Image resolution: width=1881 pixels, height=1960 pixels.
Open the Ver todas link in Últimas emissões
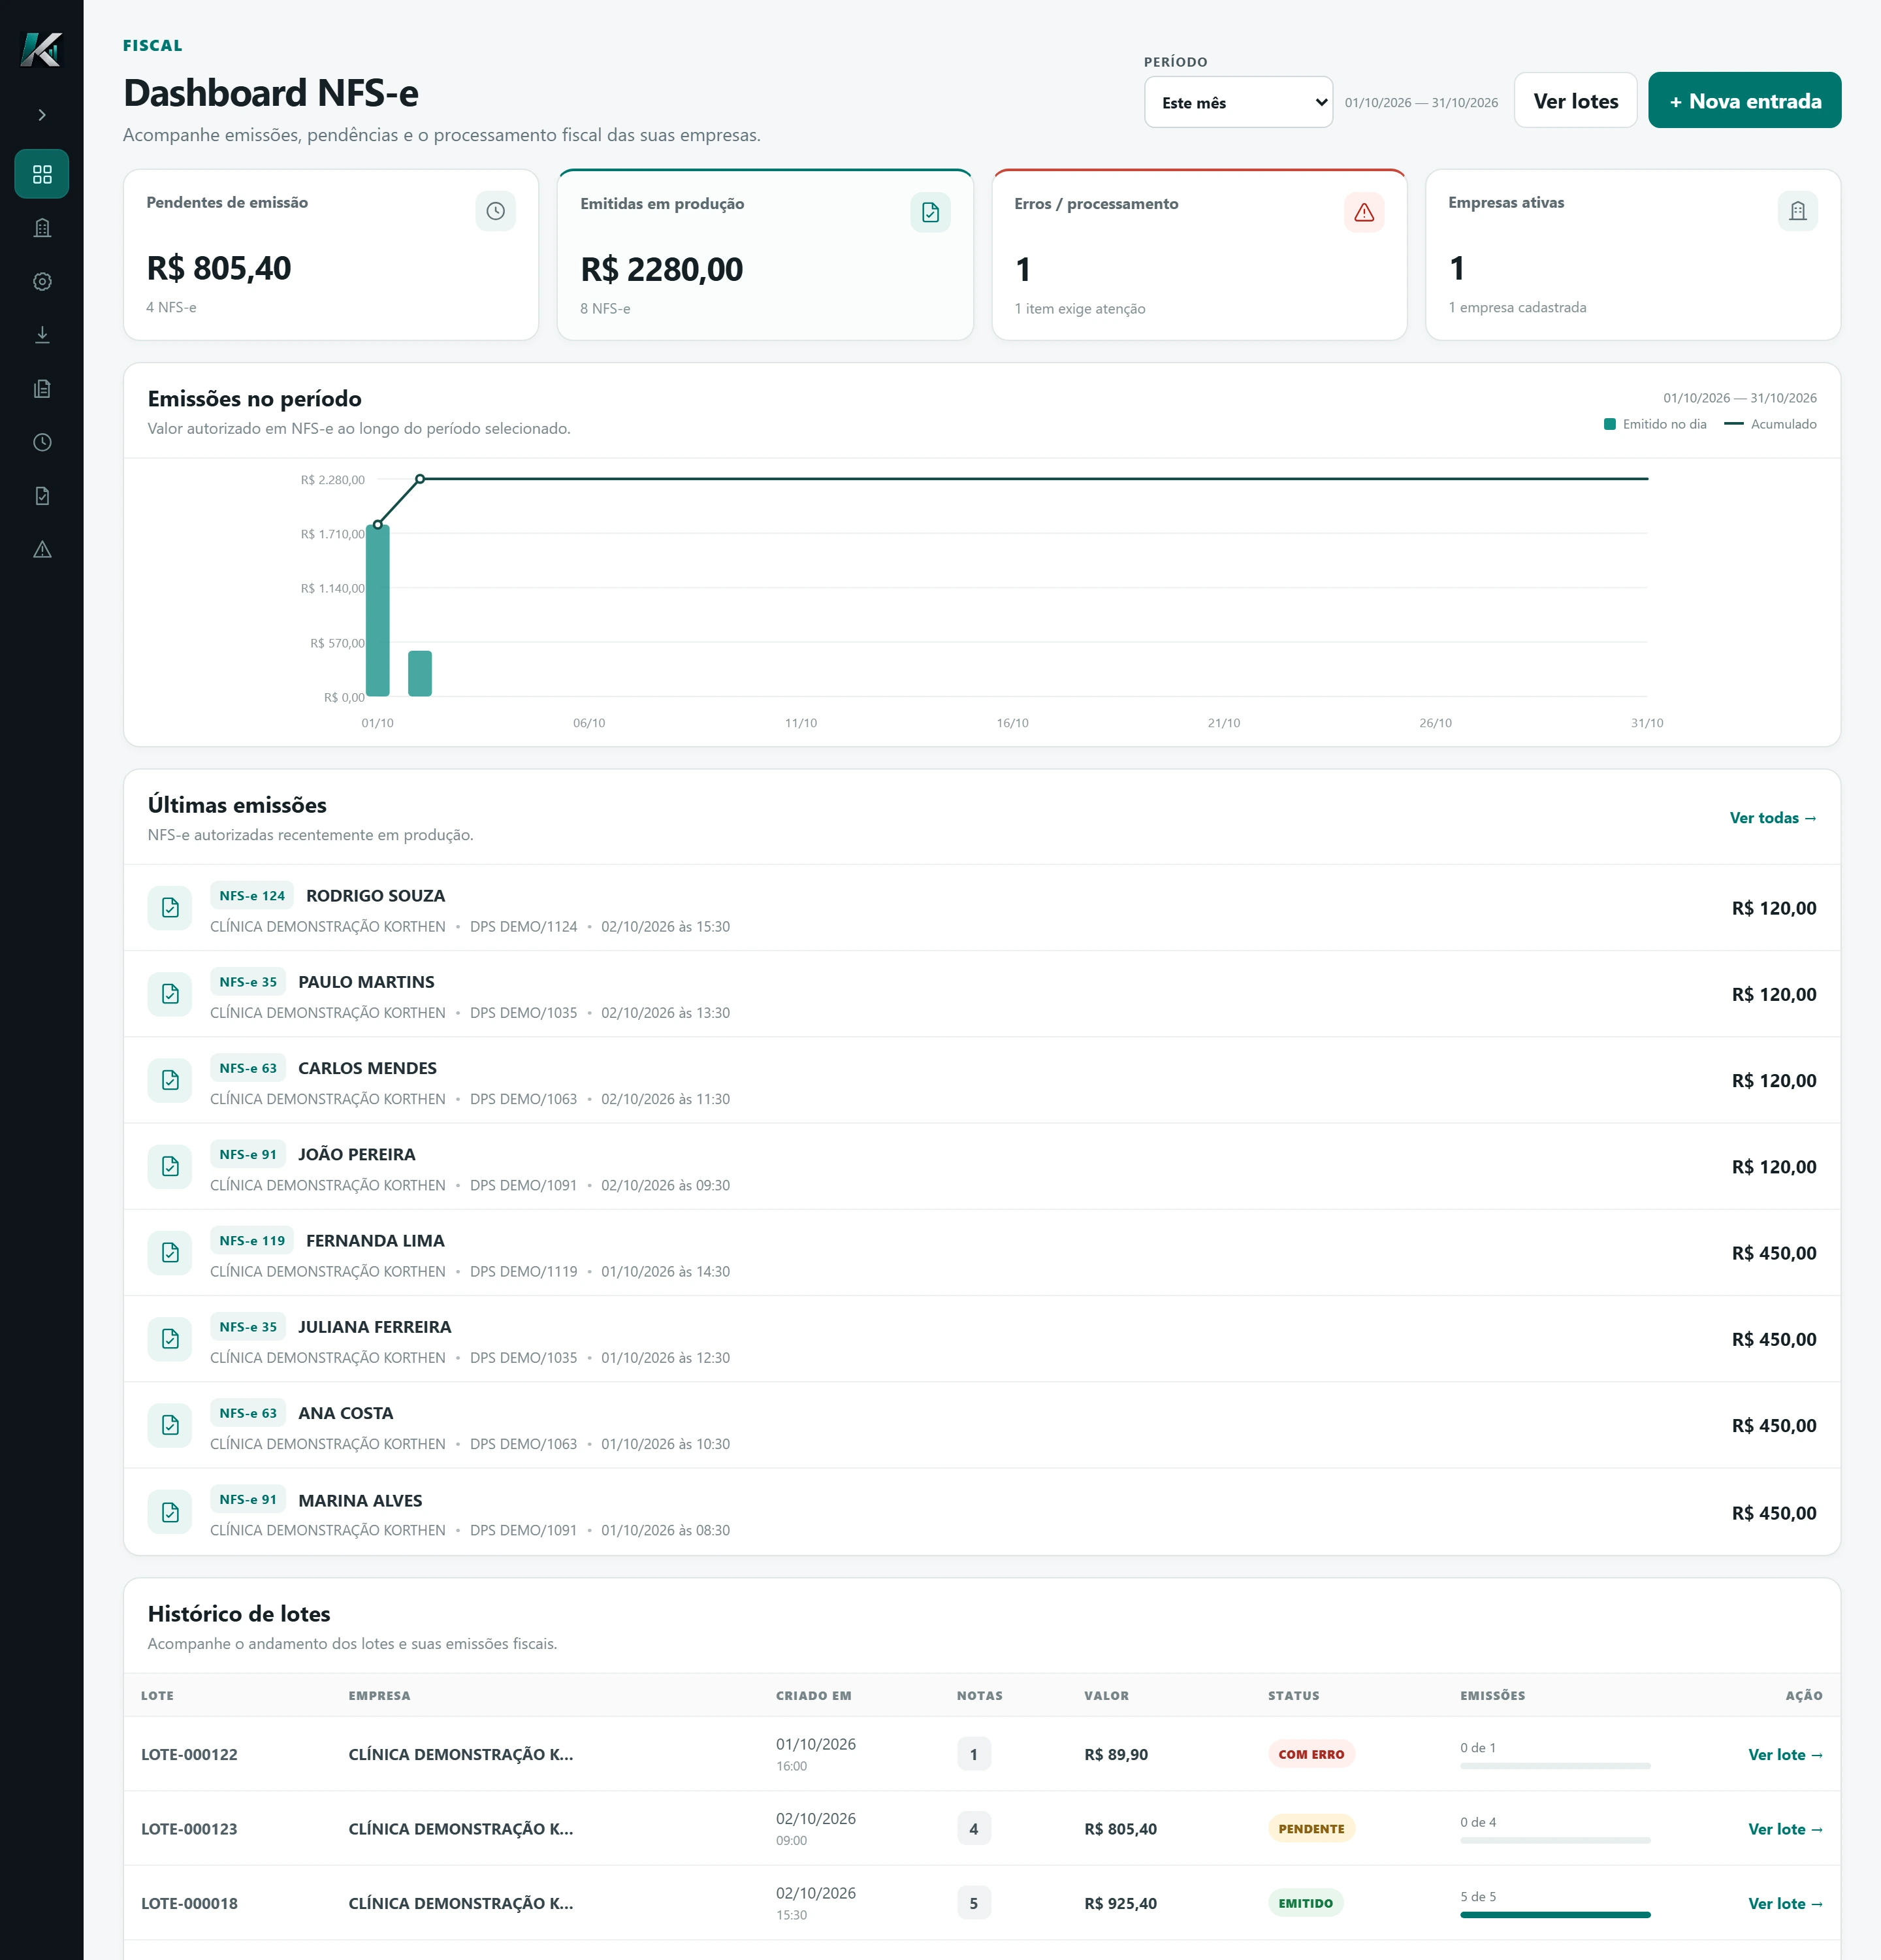tap(1773, 818)
